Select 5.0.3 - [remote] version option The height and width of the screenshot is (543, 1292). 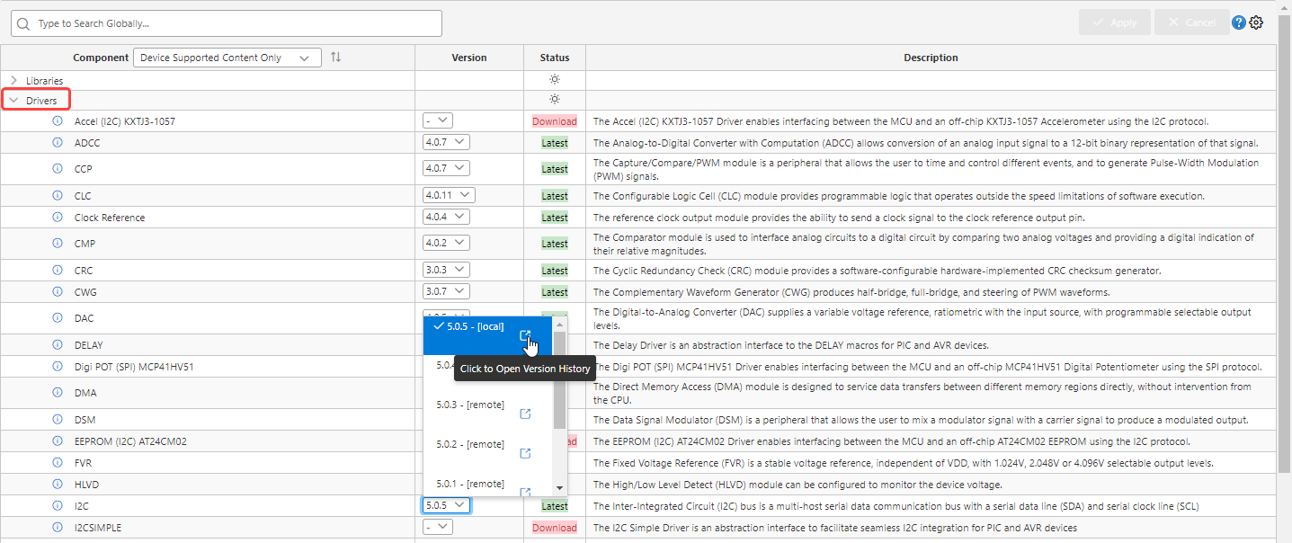(x=470, y=405)
